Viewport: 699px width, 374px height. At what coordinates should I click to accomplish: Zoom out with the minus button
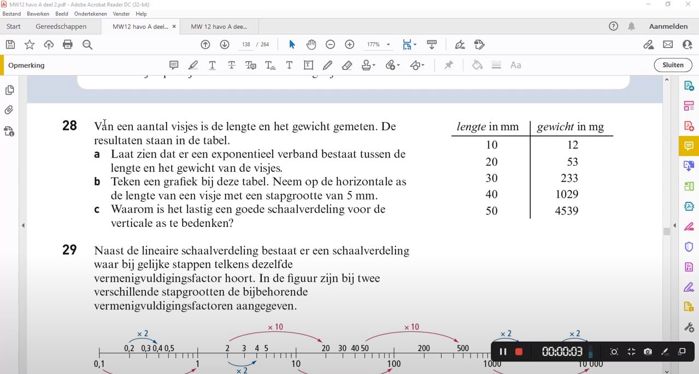(x=330, y=45)
